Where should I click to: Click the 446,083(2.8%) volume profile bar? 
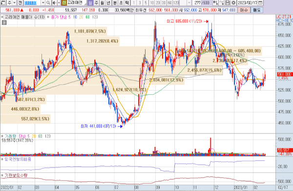click(21, 109)
